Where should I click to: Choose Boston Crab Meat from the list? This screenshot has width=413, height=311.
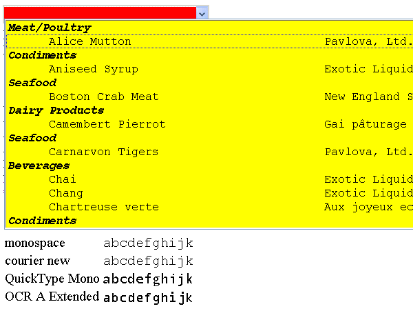pyautogui.click(x=210, y=97)
